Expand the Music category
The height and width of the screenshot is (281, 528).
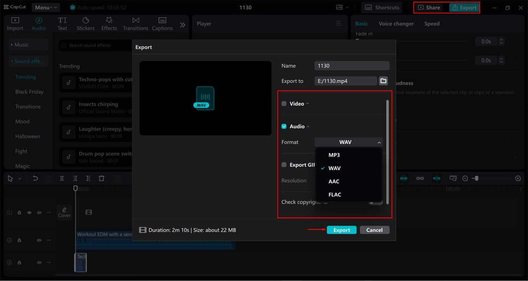[28, 45]
